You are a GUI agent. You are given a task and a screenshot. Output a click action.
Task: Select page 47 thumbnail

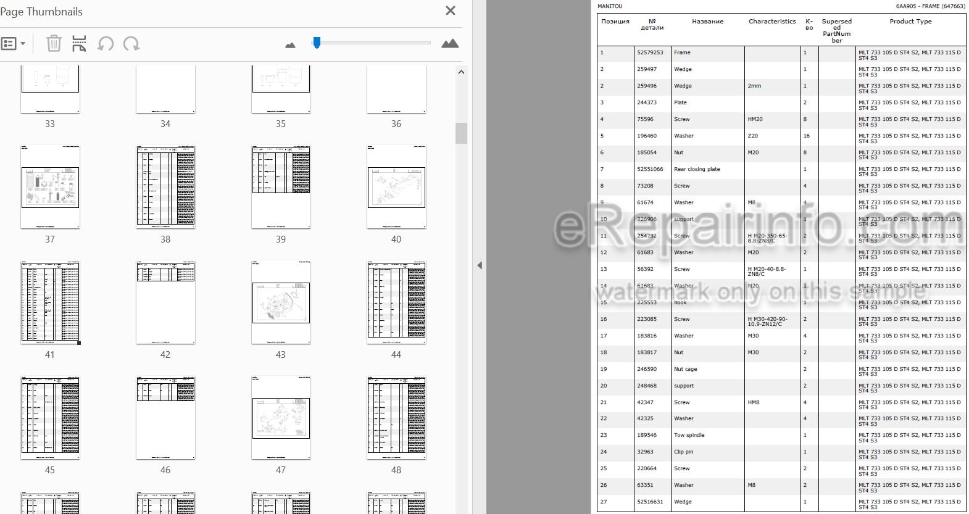(281, 418)
